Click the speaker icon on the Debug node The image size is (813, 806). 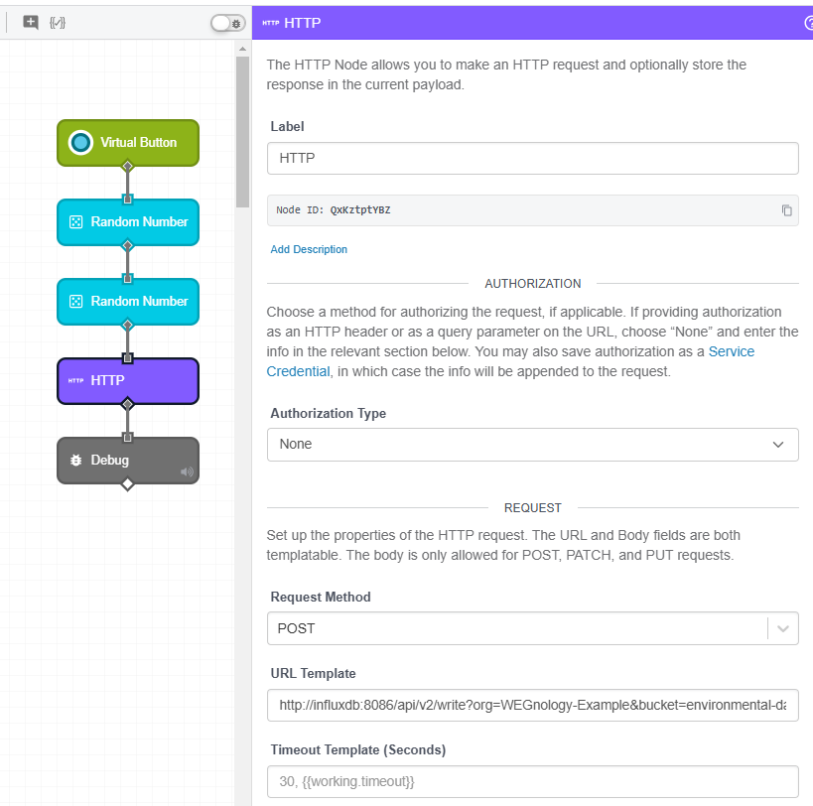187,471
